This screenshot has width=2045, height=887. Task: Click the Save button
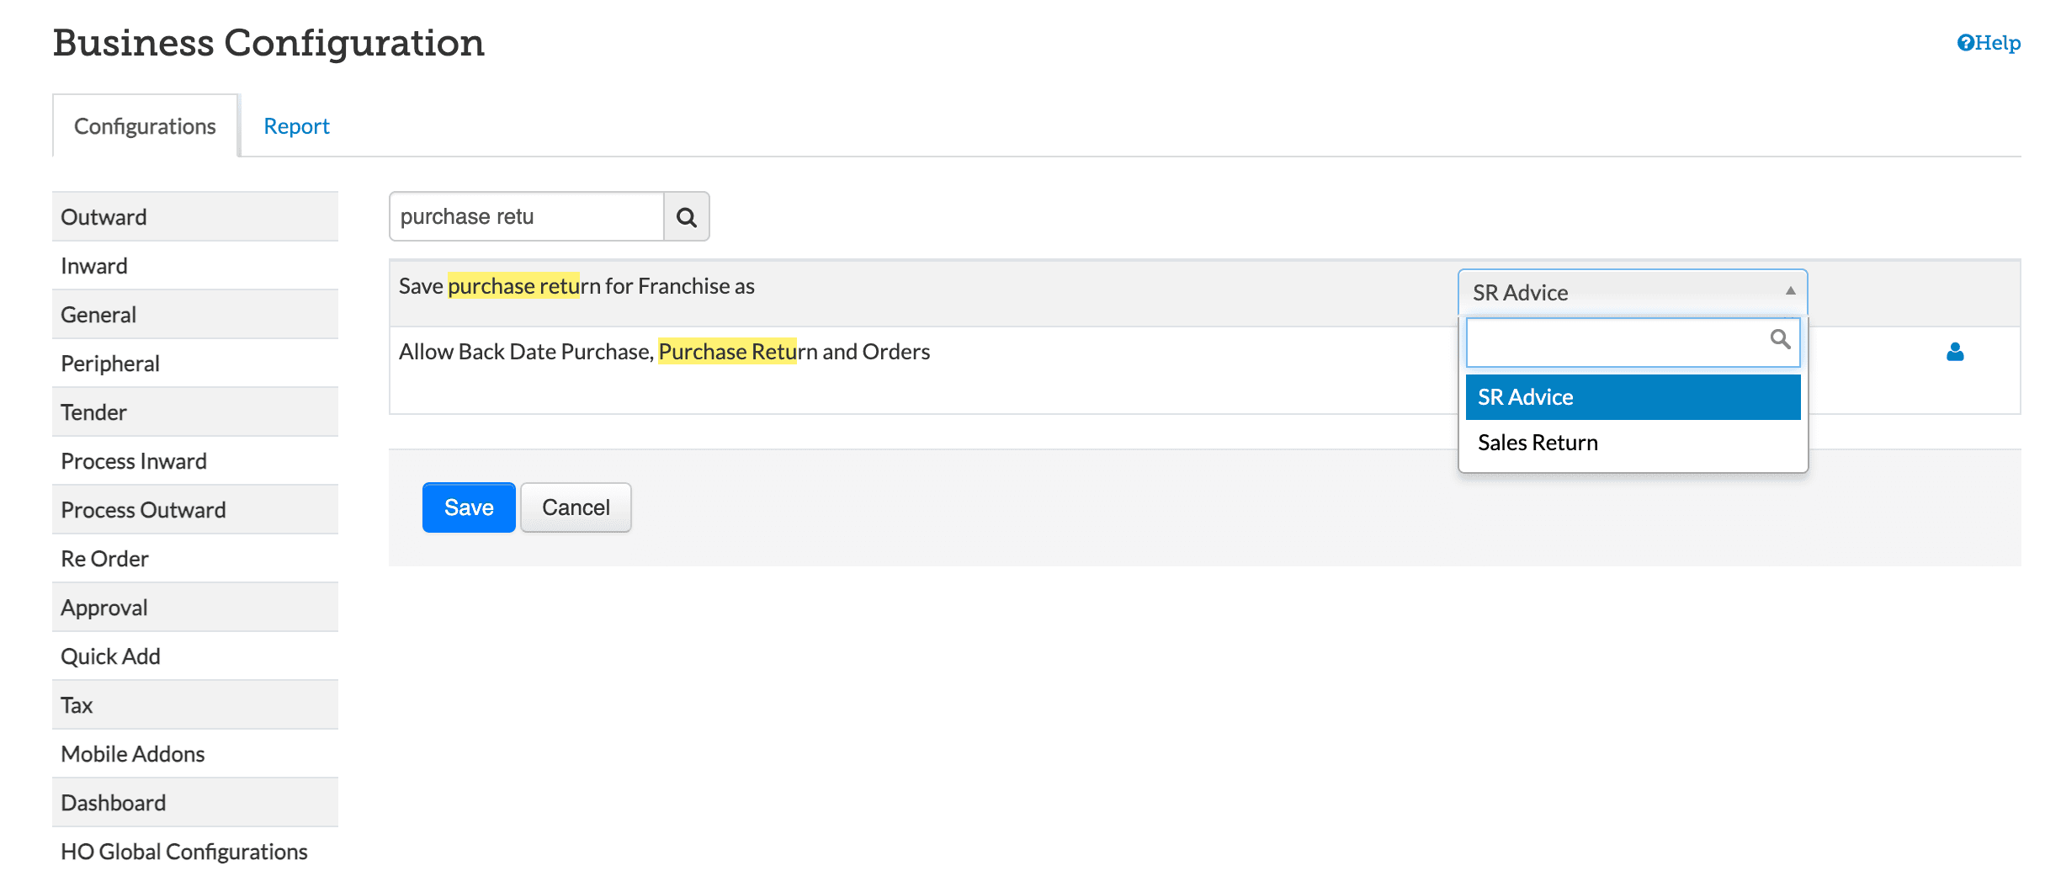pyautogui.click(x=468, y=507)
